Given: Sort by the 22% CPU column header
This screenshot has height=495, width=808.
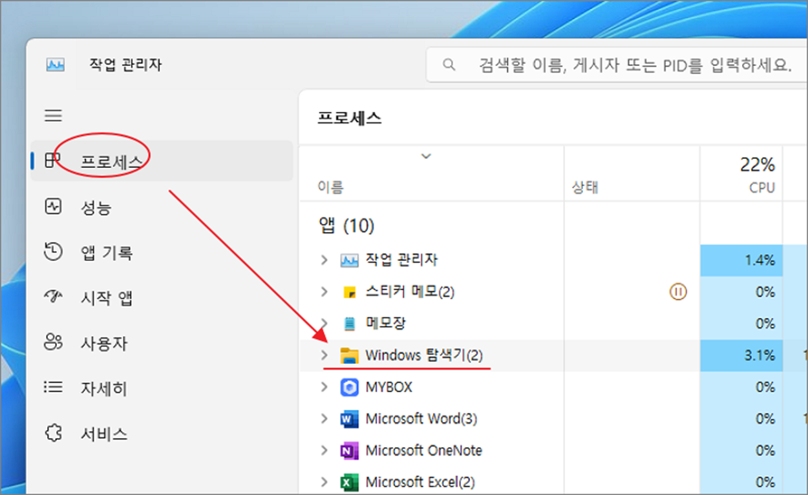Looking at the screenshot, I should [741, 173].
